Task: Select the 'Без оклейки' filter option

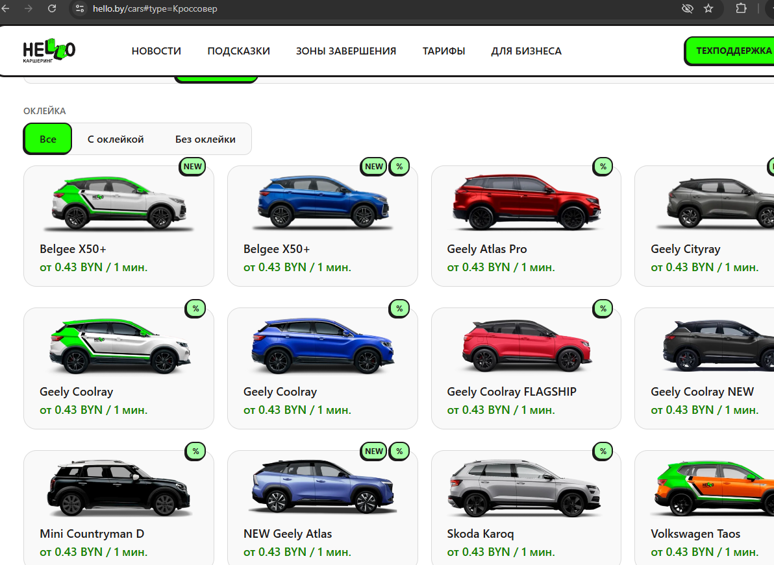Action: pos(205,139)
